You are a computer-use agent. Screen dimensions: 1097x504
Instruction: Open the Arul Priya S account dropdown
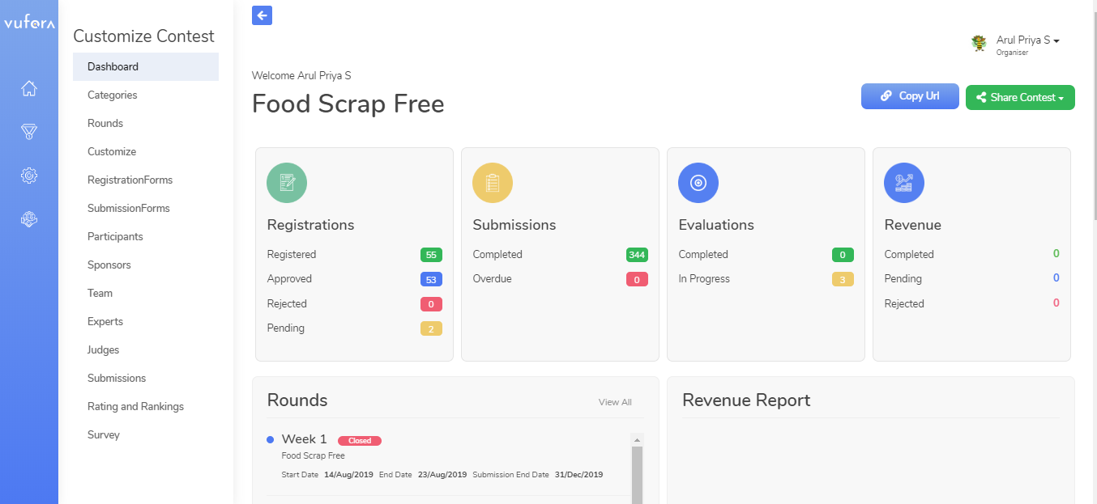(1027, 40)
